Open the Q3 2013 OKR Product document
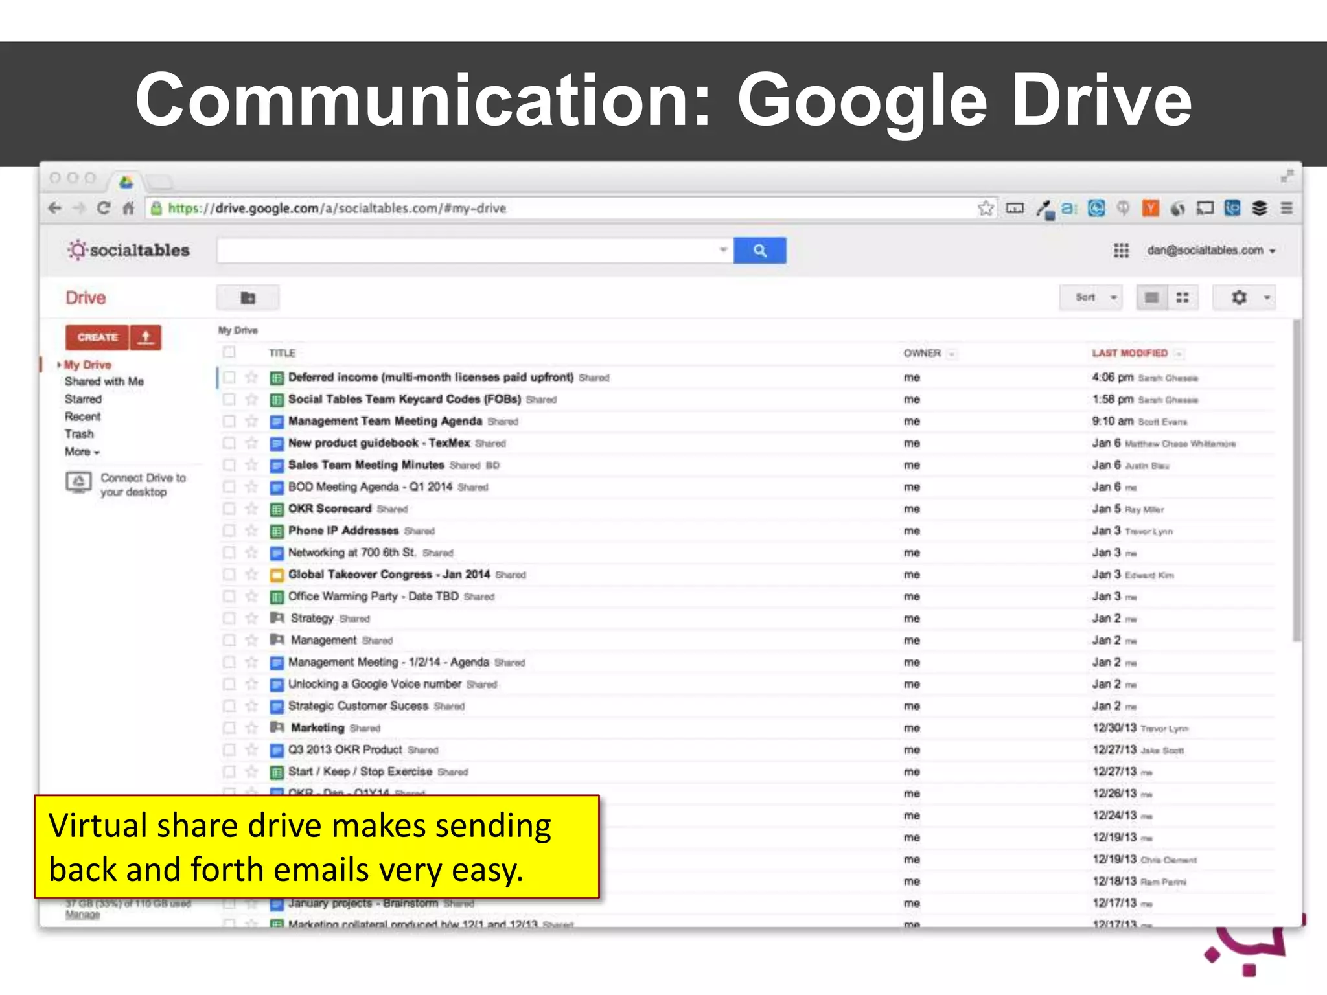 point(345,749)
